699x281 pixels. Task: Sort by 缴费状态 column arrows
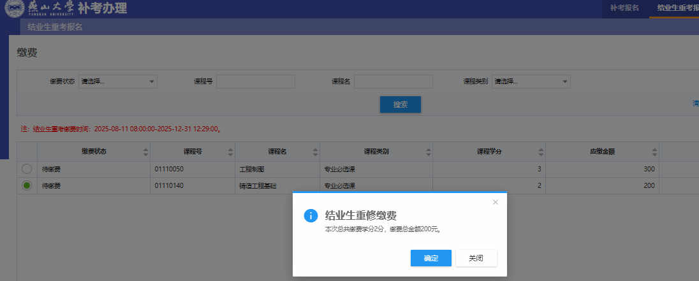145,152
